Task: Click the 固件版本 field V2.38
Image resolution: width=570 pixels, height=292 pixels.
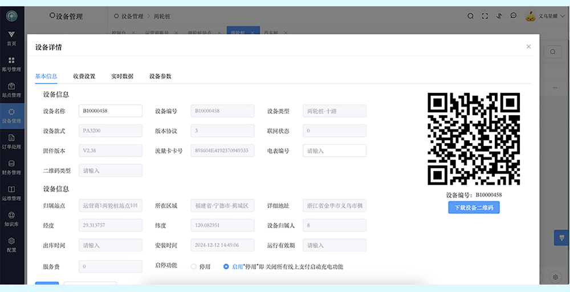Action: point(111,151)
